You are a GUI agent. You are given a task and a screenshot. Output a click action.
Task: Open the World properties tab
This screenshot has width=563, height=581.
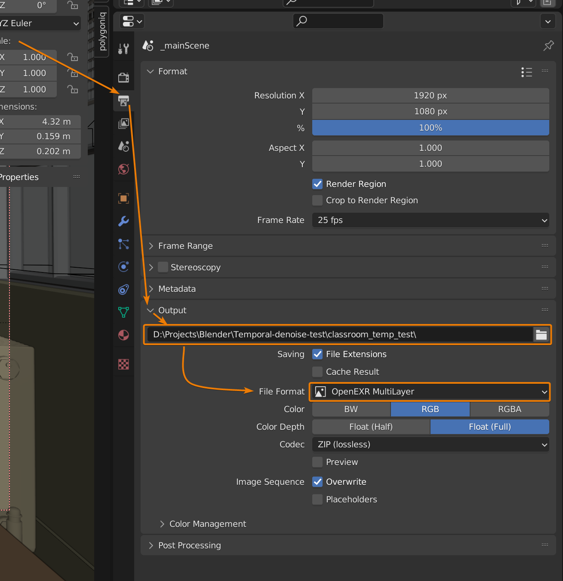coord(123,169)
